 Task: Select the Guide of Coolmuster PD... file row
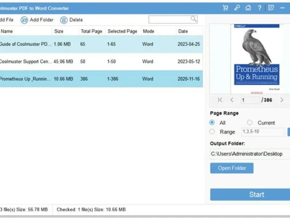tap(101, 44)
